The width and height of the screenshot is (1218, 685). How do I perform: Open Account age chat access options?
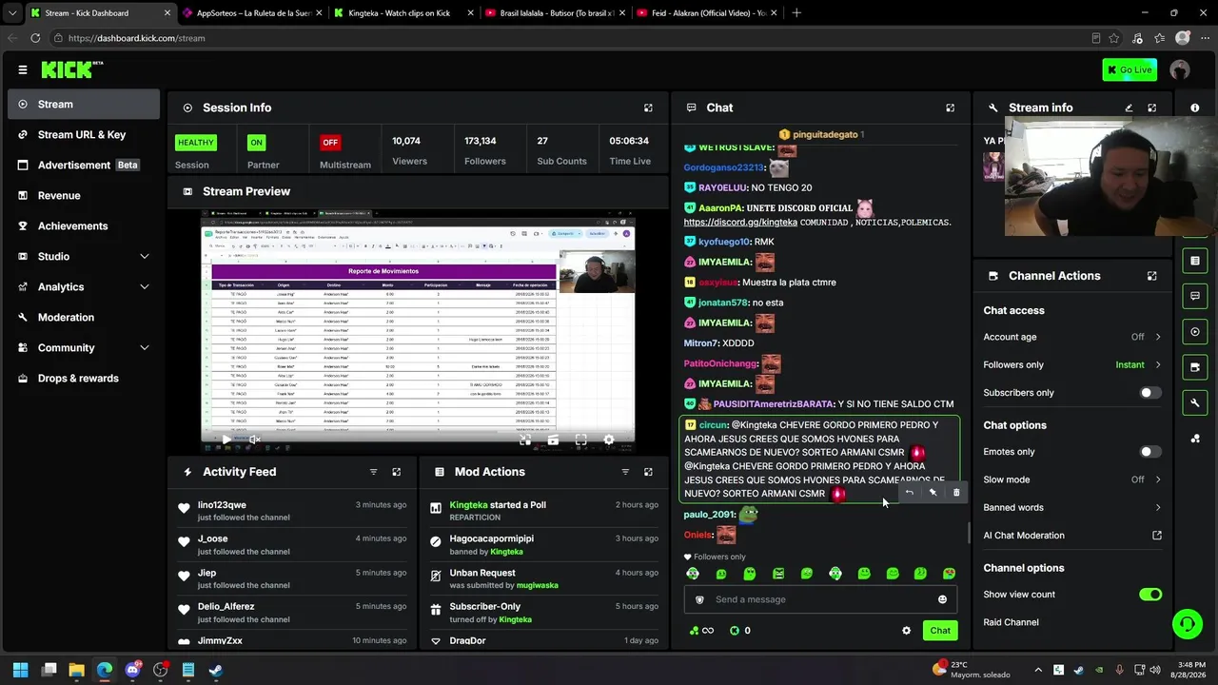point(1072,337)
